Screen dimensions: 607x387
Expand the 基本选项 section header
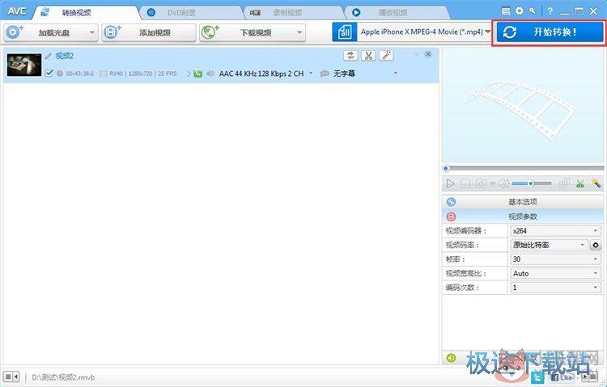523,202
